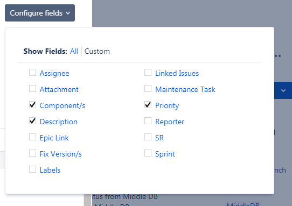Expand the blue bar chevron on right
292x206 pixels.
click(x=283, y=90)
